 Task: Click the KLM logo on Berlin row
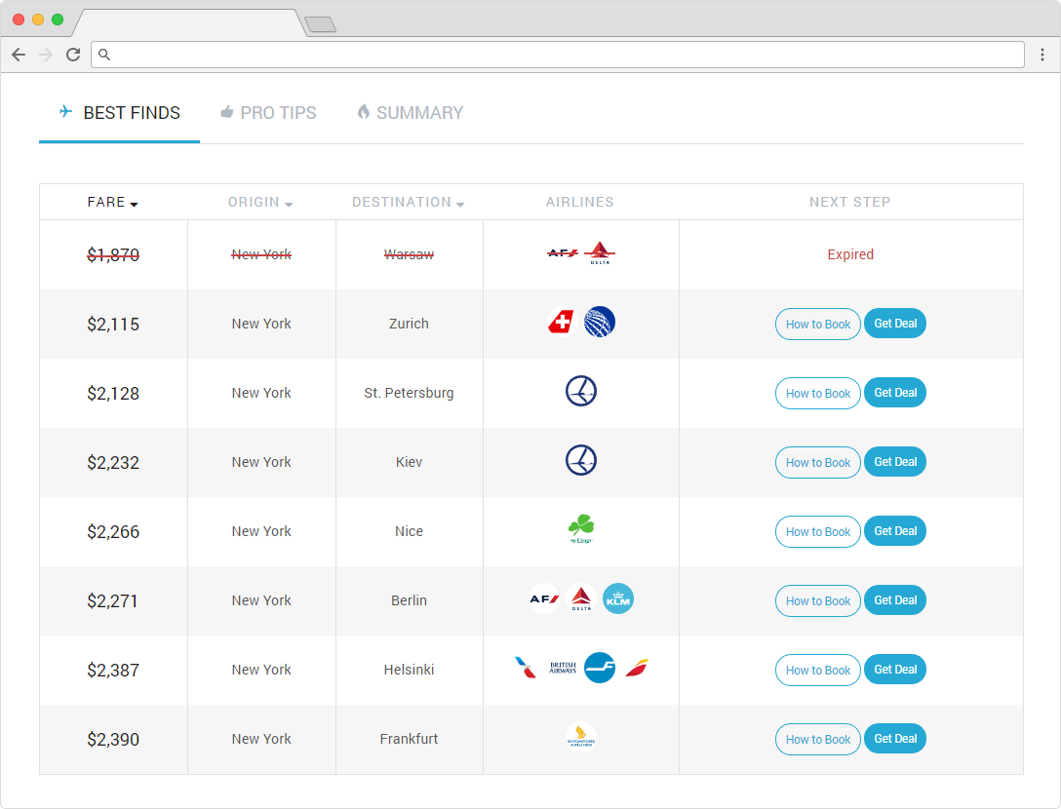(x=618, y=599)
